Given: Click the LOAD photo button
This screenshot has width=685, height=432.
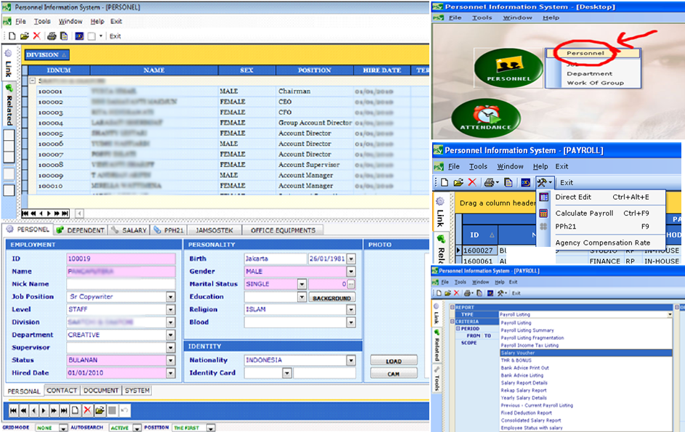Looking at the screenshot, I should (x=393, y=361).
